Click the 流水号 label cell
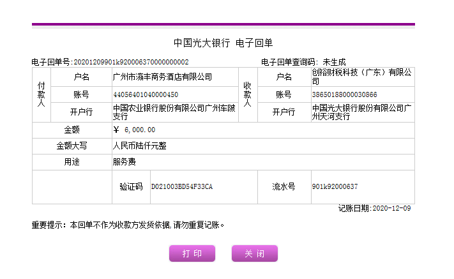 (x=284, y=187)
